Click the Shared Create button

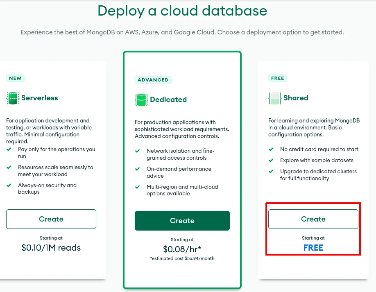click(313, 219)
